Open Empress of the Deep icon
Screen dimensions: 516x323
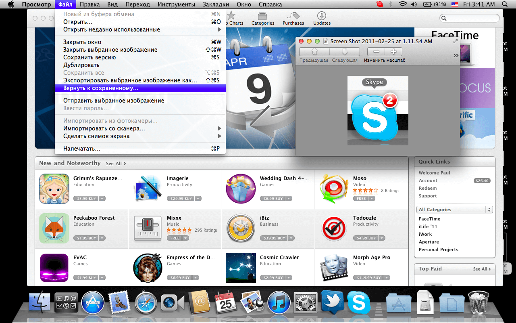click(x=148, y=268)
